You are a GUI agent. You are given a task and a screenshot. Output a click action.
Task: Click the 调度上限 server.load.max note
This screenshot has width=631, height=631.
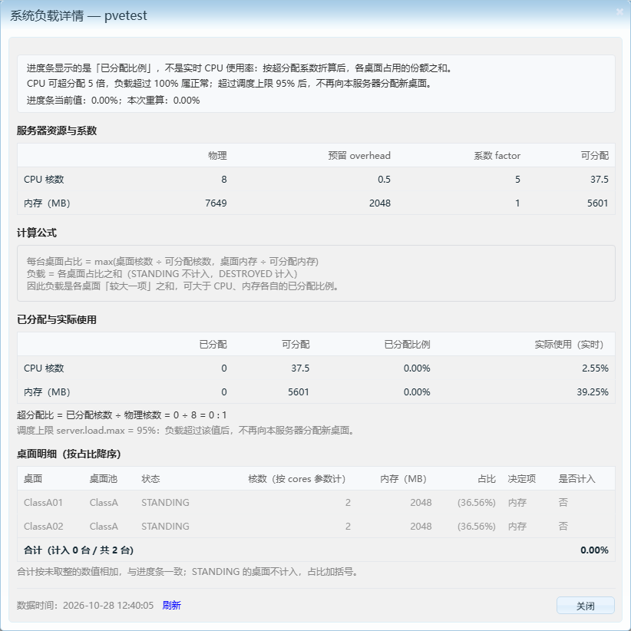pos(186,430)
